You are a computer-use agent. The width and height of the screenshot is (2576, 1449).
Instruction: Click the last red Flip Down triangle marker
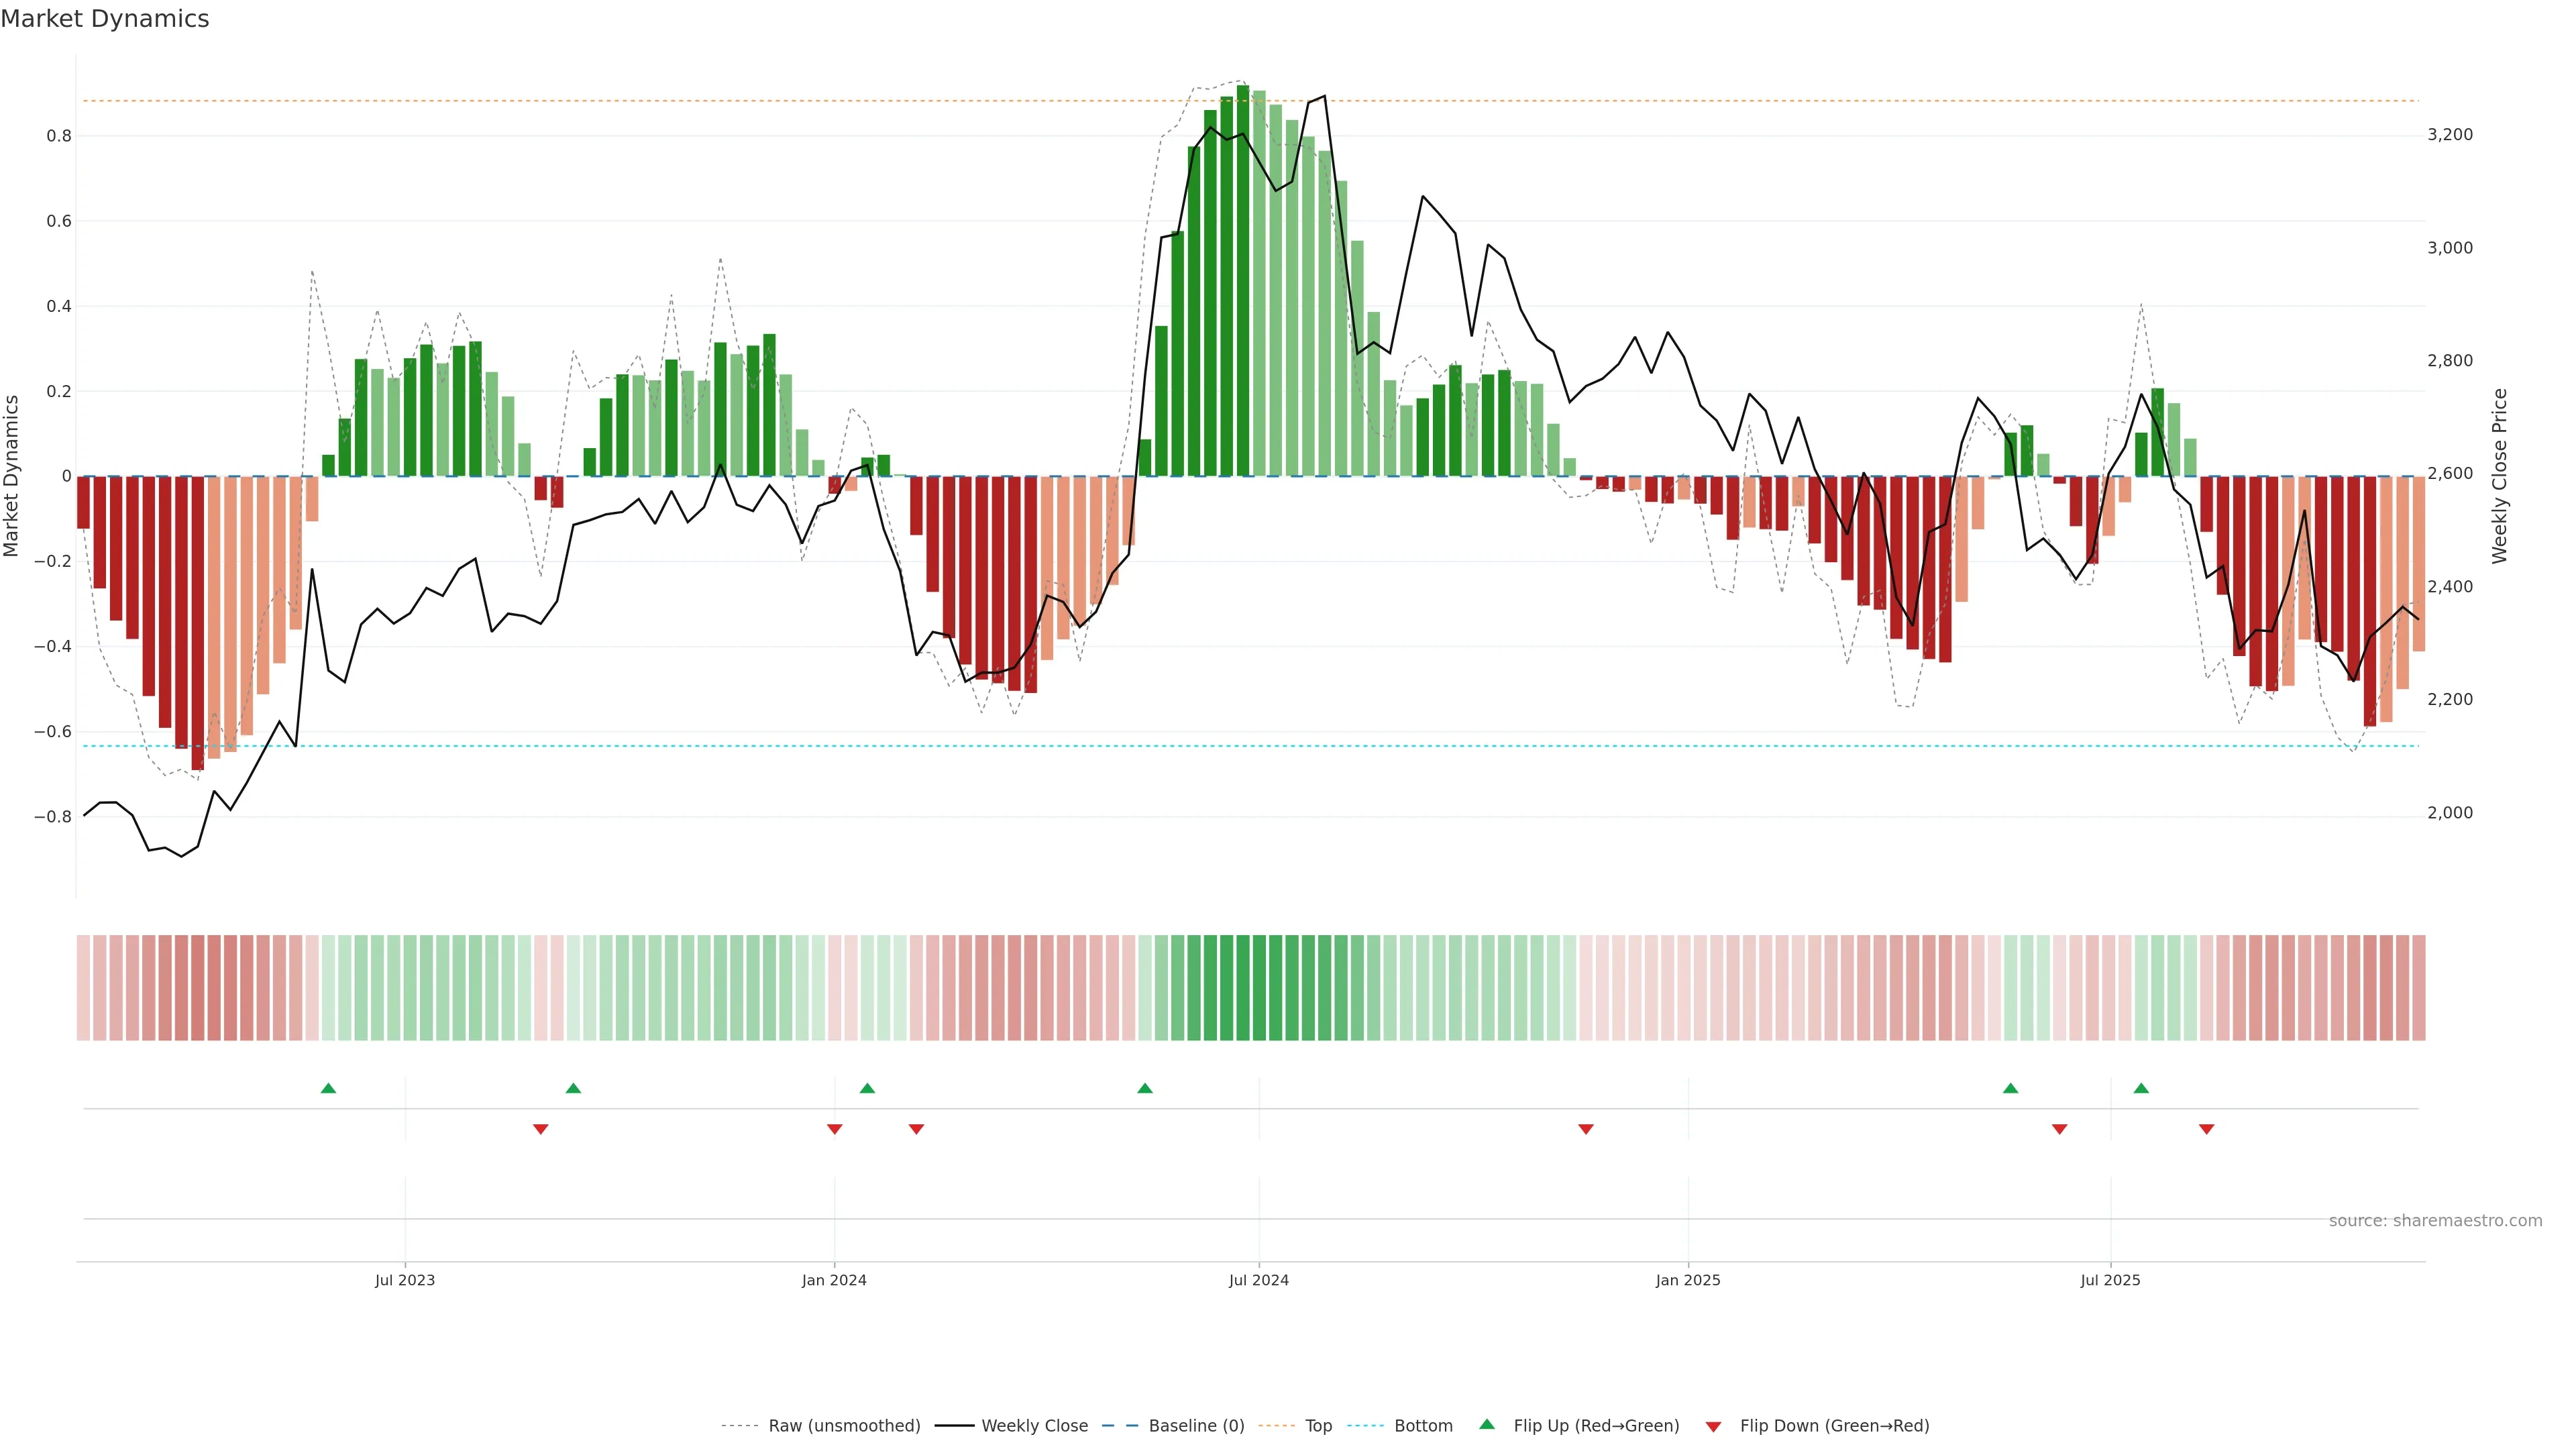(2207, 1129)
